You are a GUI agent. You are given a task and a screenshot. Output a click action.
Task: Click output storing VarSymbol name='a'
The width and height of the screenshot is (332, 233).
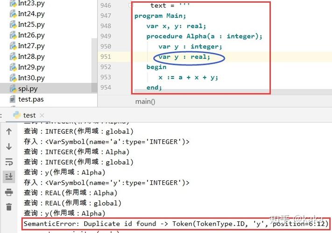tap(106, 142)
